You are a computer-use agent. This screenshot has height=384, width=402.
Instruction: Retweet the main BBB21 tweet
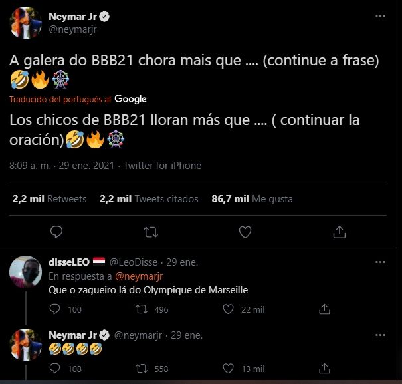151,232
